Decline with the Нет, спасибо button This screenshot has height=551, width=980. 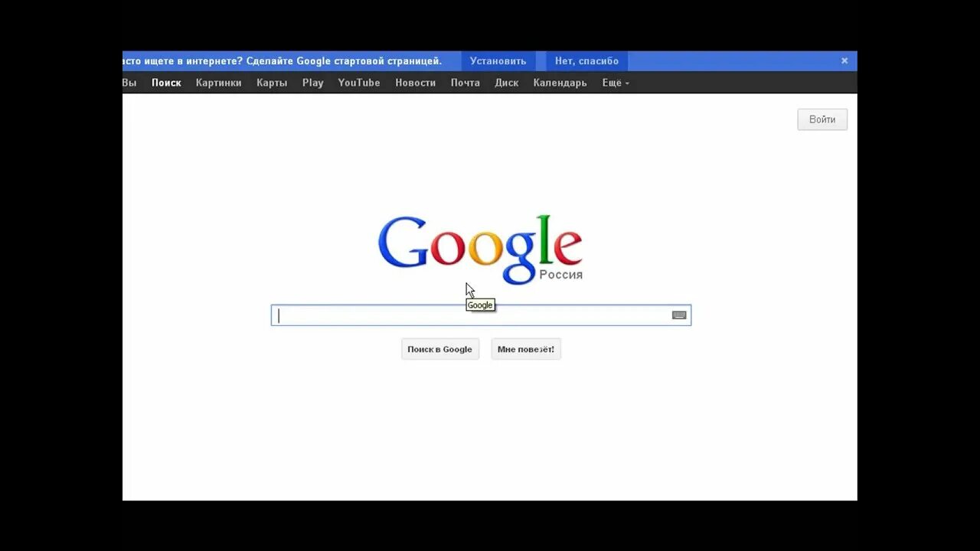(x=586, y=61)
